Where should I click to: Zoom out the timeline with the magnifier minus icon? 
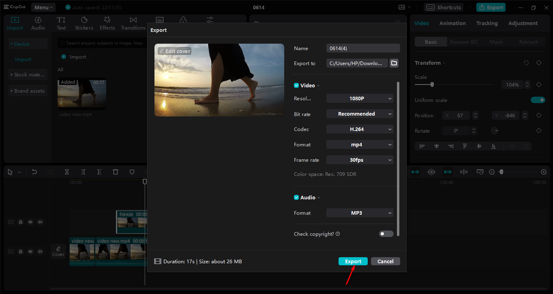[x=492, y=172]
